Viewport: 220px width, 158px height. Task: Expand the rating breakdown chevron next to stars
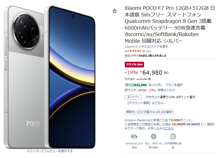[144, 51]
